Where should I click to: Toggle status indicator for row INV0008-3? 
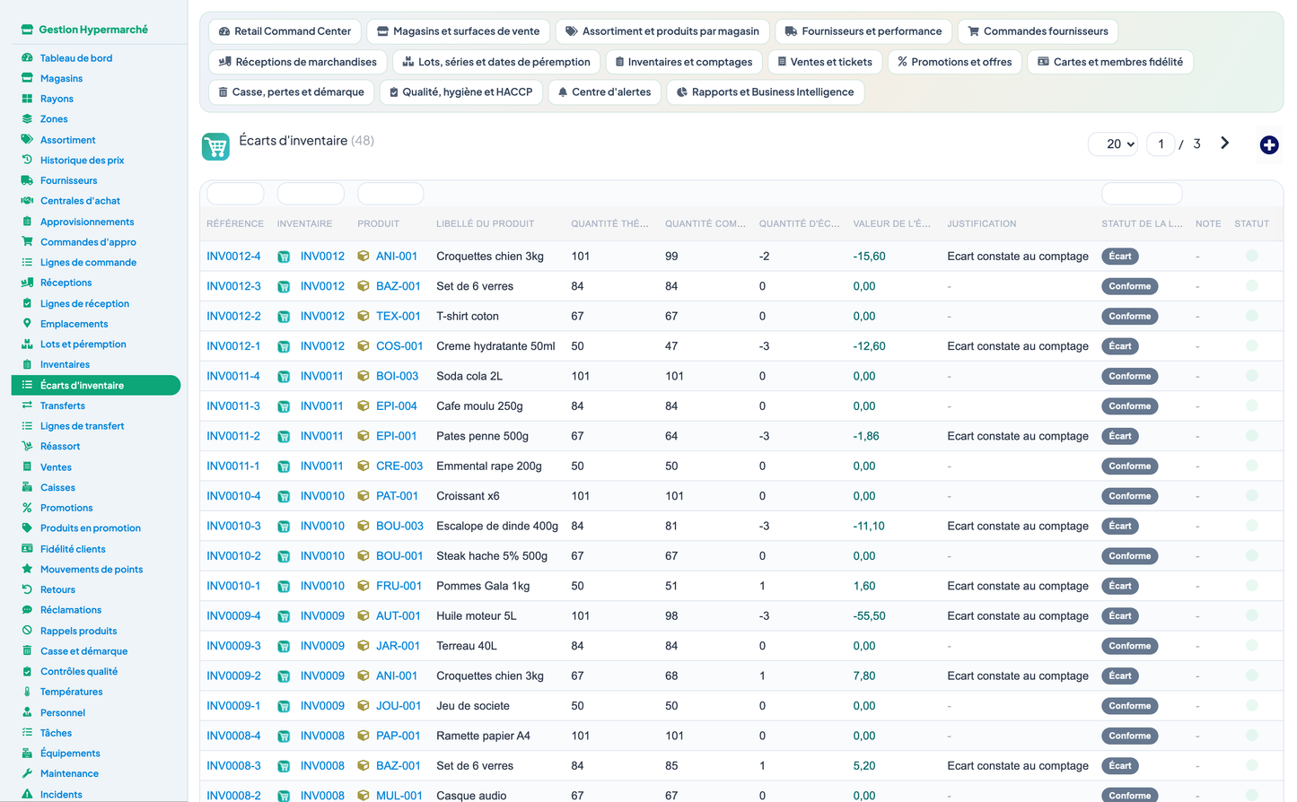click(x=1251, y=765)
